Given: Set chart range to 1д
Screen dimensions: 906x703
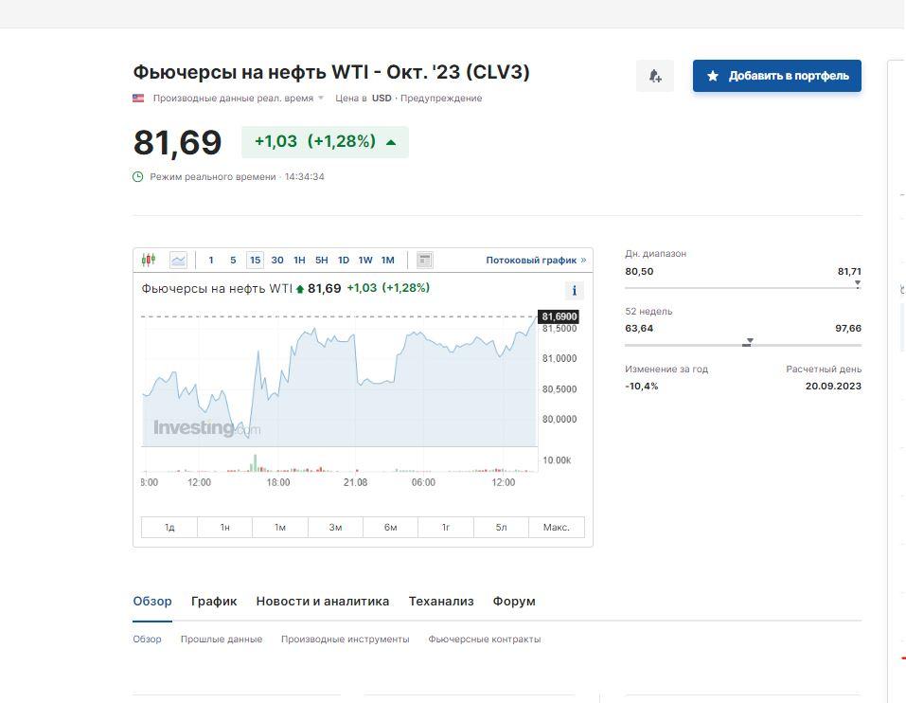Looking at the screenshot, I should coord(169,527).
